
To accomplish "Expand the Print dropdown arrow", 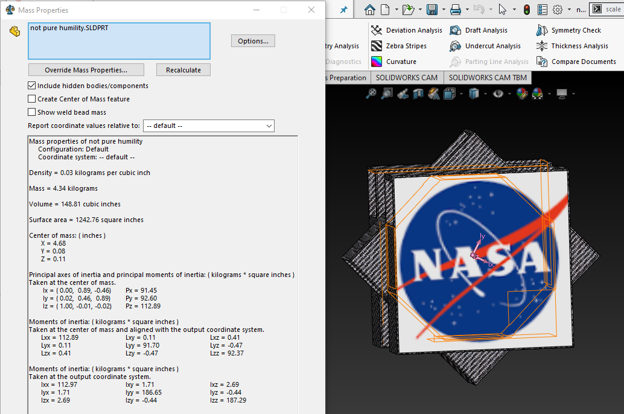I will pos(467,10).
